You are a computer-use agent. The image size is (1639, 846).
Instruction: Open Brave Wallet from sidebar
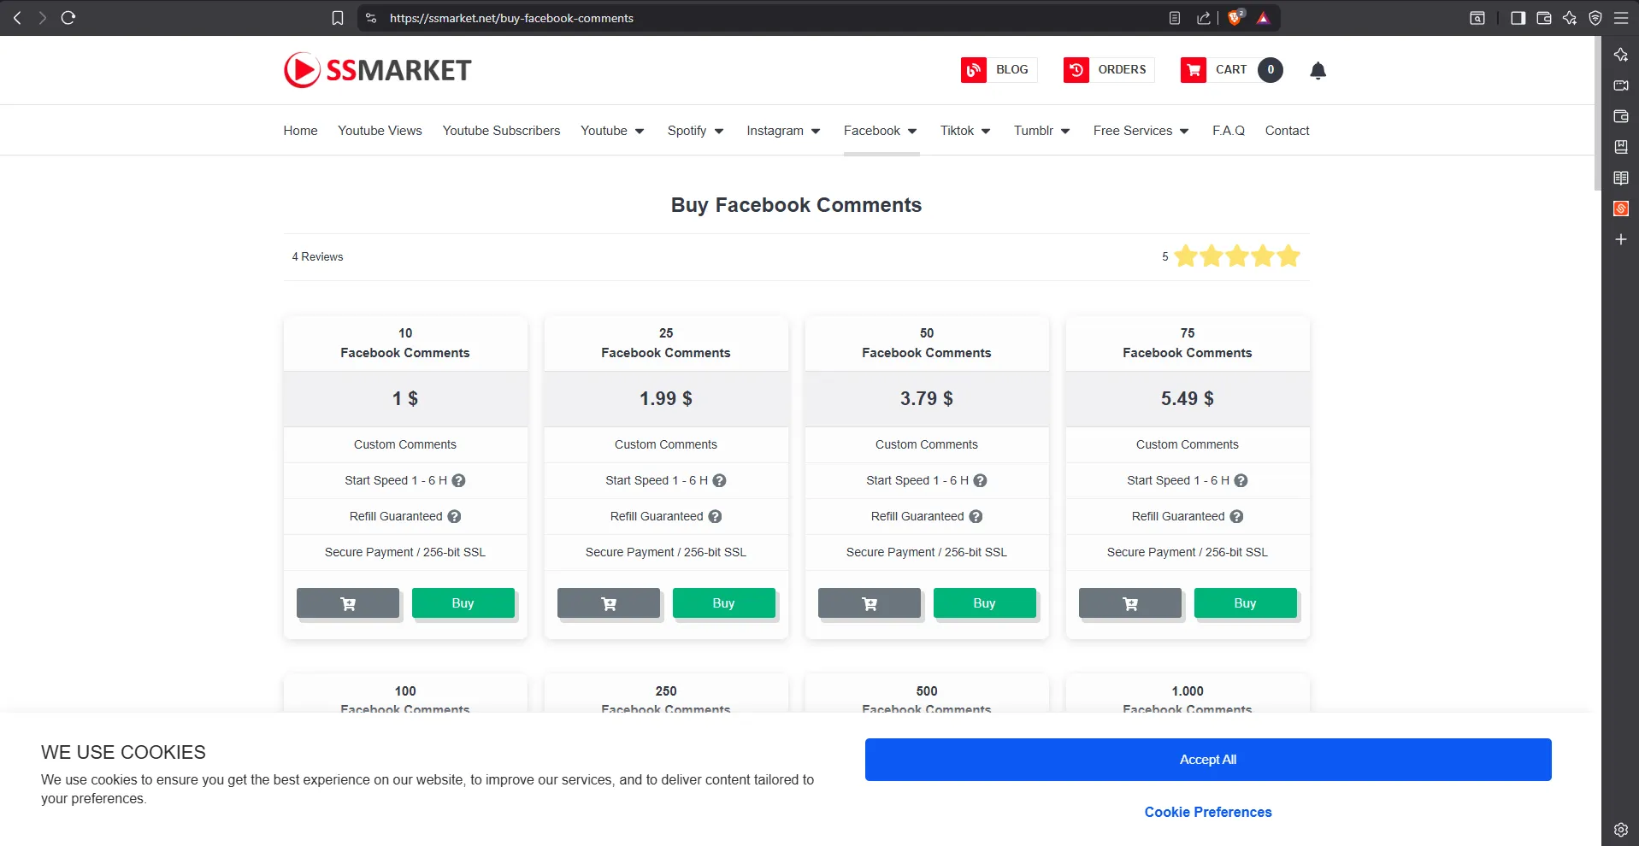point(1620,116)
